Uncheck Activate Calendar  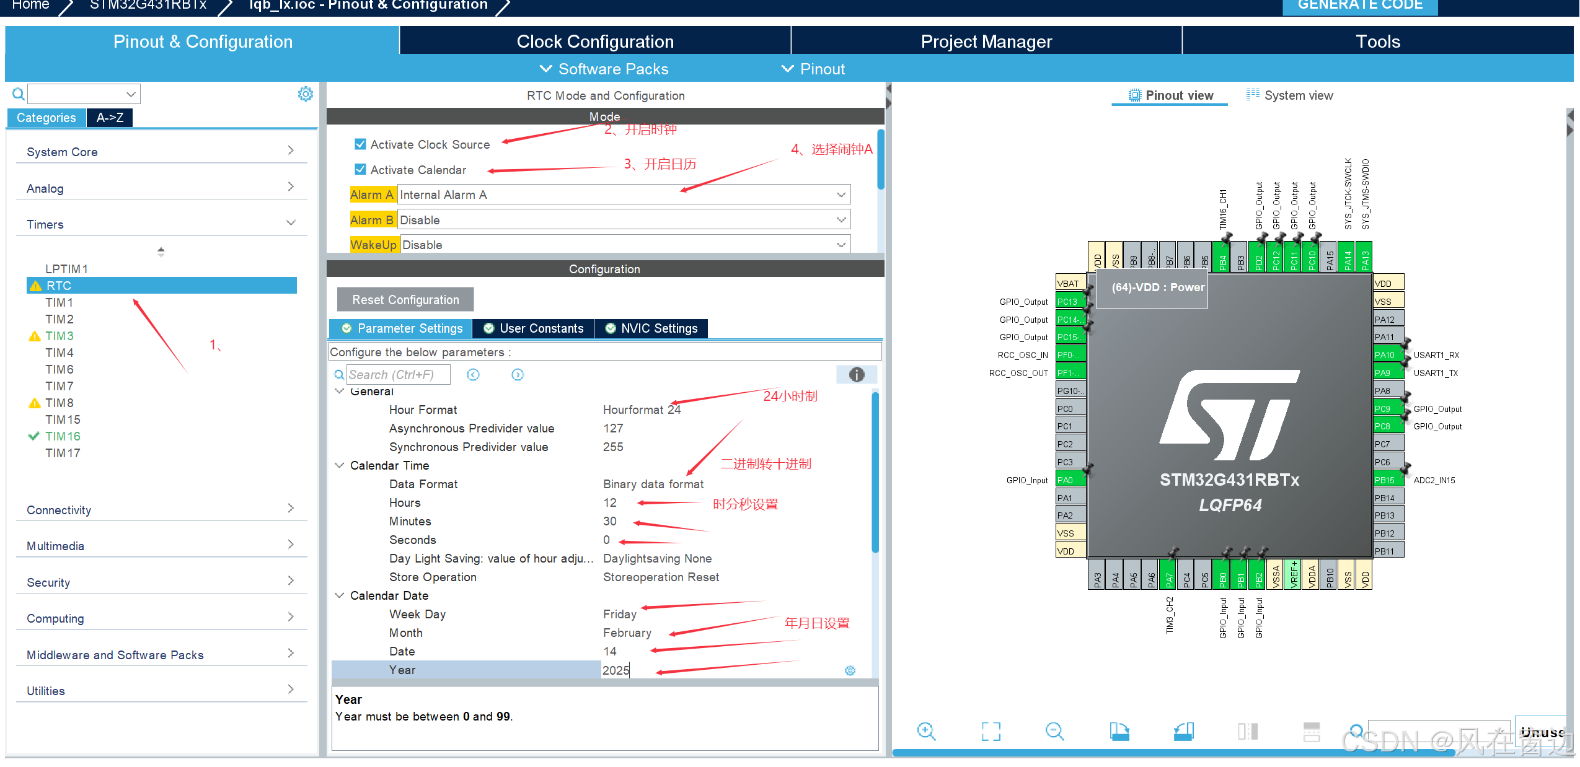point(360,169)
